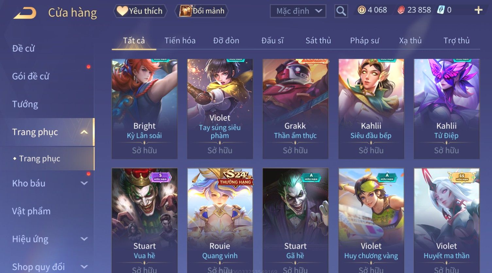Tap the plus icon to add currency
492x273 pixels.
point(478,10)
